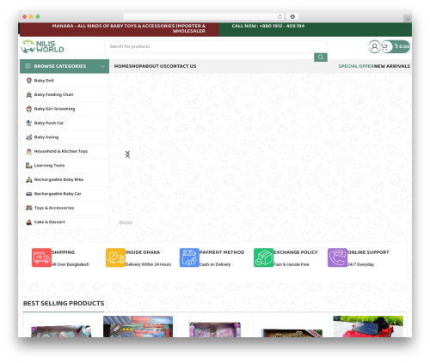Click the Search for products field

[x=216, y=46]
